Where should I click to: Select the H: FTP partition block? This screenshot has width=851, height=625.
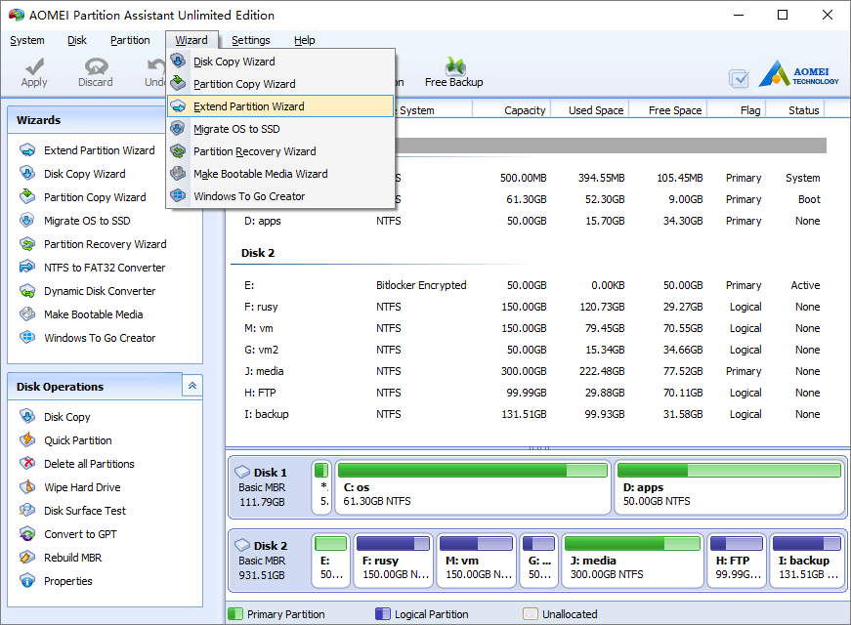point(737,561)
